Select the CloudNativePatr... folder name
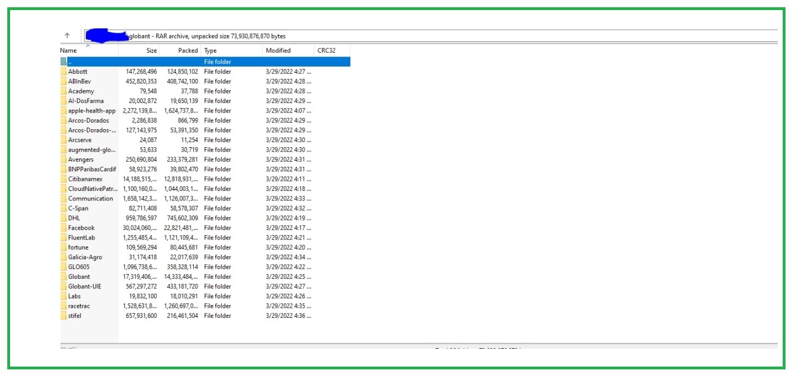790x375 pixels. [x=93, y=189]
